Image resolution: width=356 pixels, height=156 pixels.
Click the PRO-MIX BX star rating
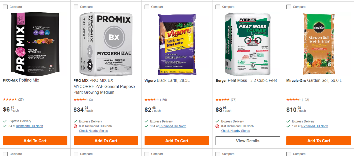[x=80, y=100]
